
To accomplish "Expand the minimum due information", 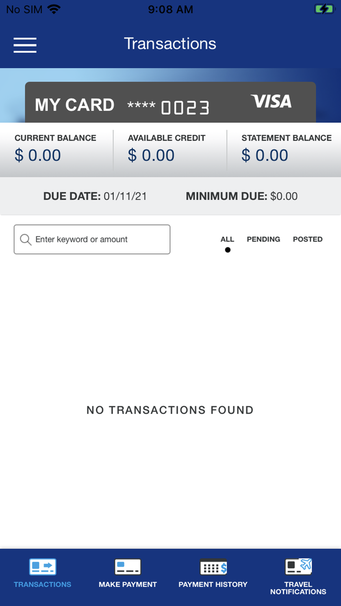I will click(x=241, y=196).
